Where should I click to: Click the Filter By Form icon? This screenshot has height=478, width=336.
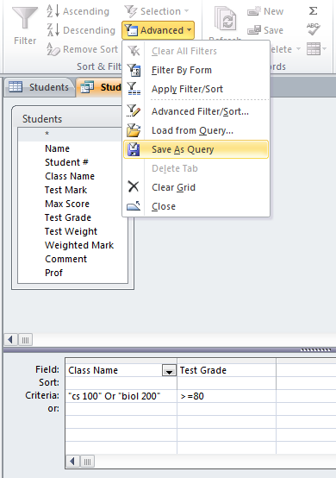tap(134, 70)
